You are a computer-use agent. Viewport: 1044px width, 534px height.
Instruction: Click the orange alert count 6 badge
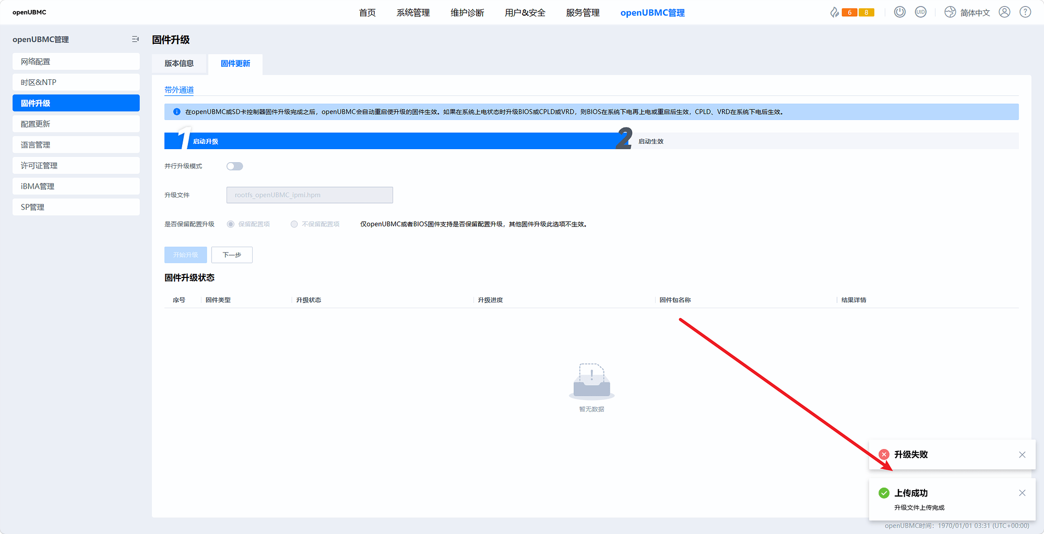[849, 13]
